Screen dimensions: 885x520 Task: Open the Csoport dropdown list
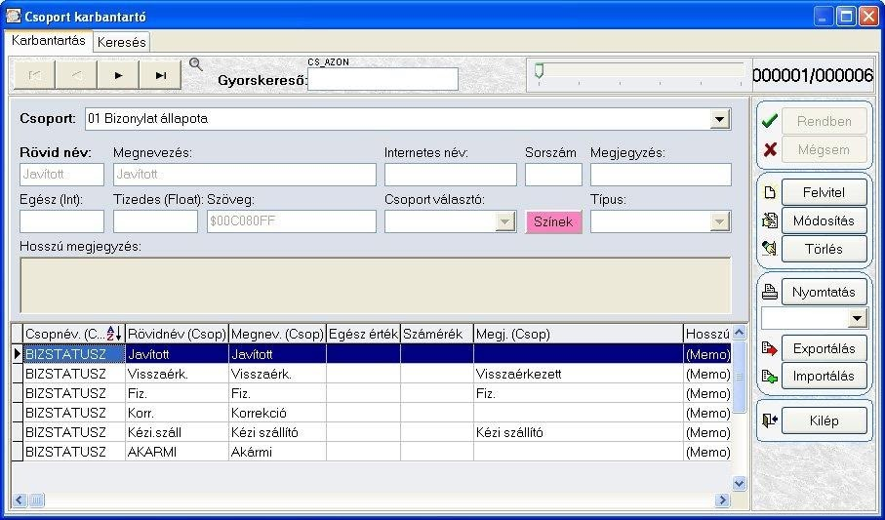(720, 119)
